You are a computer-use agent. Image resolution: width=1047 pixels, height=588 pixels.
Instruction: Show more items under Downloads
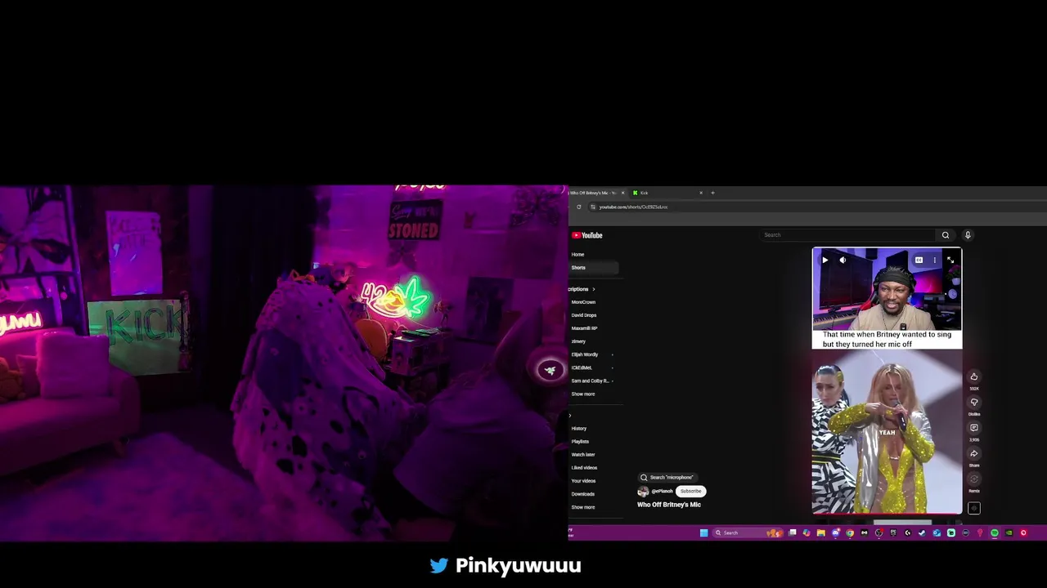(x=583, y=507)
